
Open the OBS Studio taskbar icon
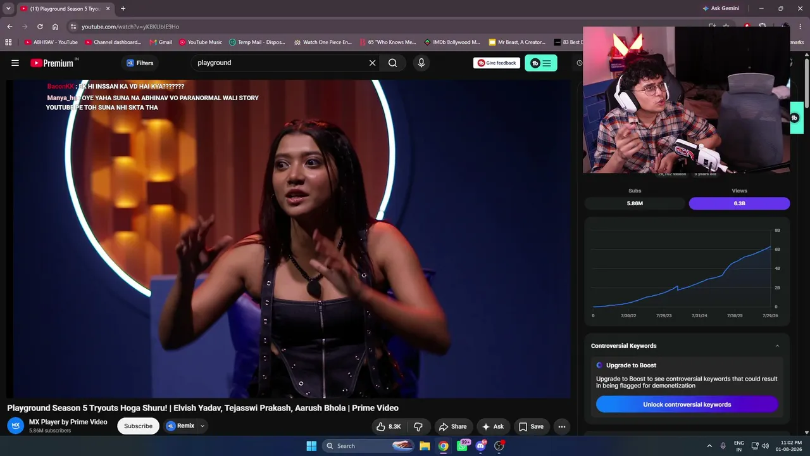[x=499, y=446]
